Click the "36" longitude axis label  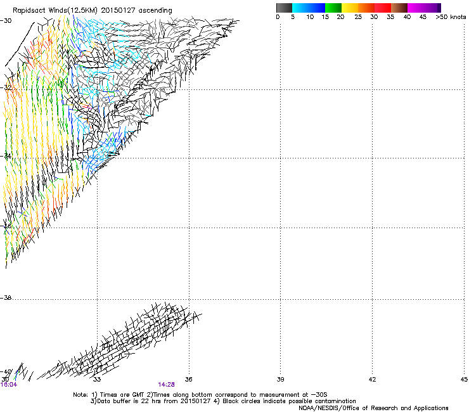click(x=188, y=380)
